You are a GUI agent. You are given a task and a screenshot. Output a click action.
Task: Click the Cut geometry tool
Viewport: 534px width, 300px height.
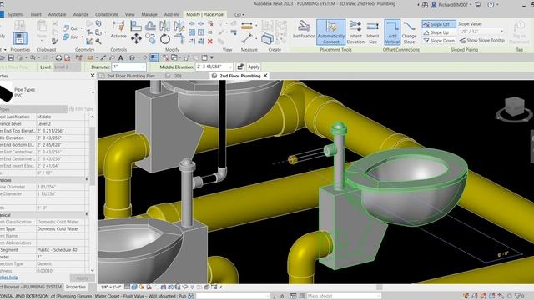(71, 28)
